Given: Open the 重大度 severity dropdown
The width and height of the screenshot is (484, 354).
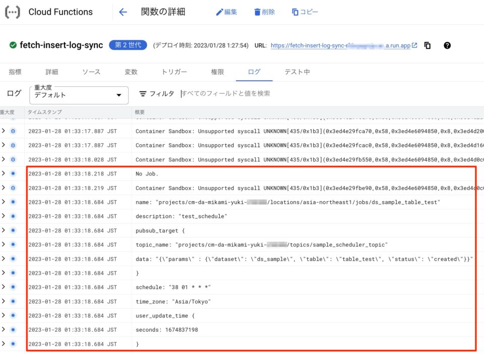Looking at the screenshot, I should click(78, 95).
